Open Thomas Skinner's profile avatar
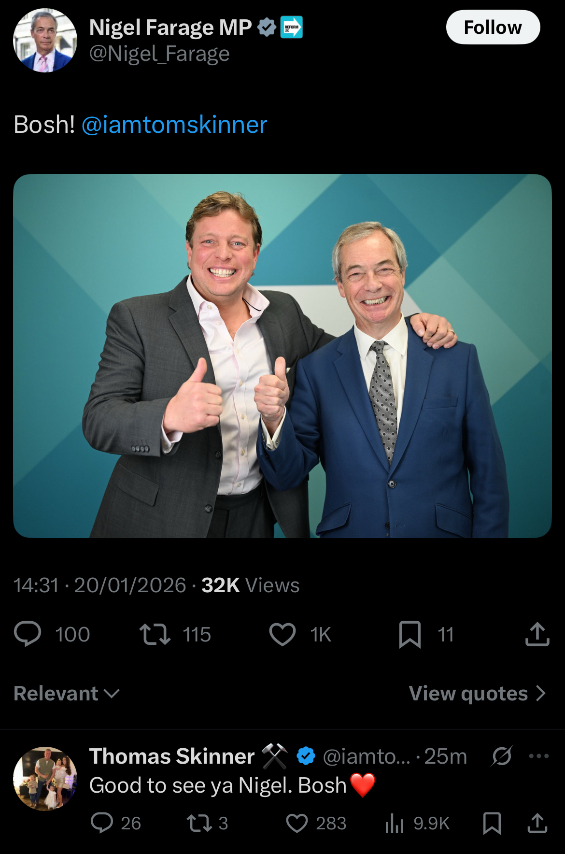The image size is (565, 854). 45,779
